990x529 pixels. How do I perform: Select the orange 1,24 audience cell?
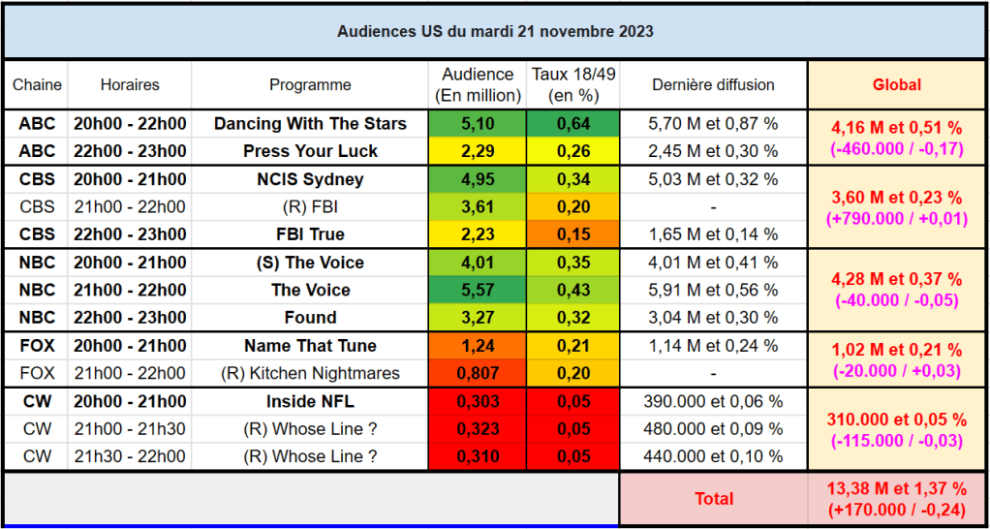(478, 346)
